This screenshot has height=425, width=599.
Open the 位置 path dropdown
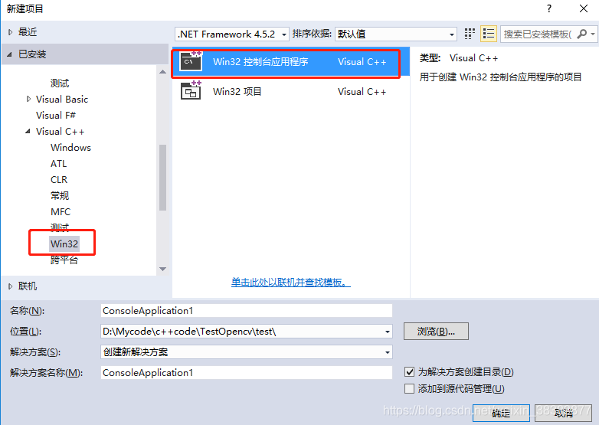point(388,332)
